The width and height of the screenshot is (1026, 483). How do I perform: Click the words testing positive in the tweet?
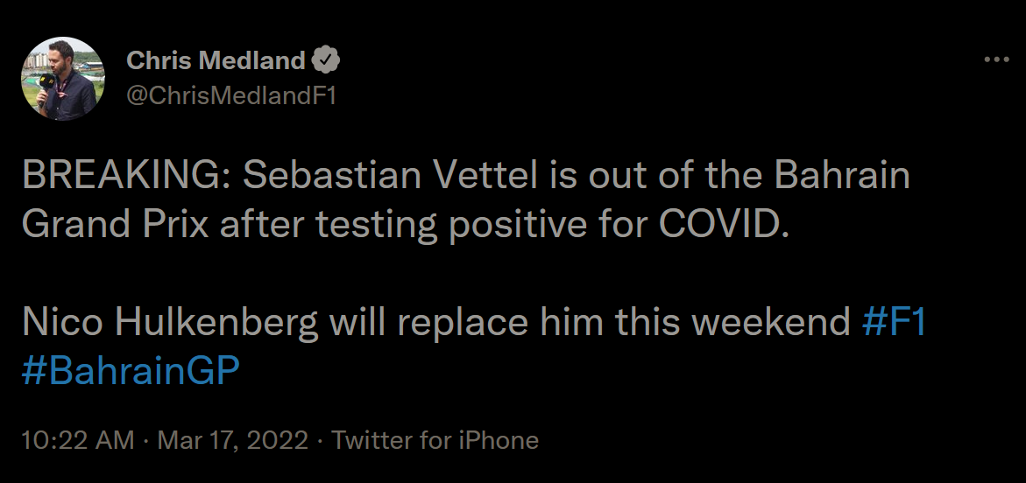pyautogui.click(x=451, y=226)
